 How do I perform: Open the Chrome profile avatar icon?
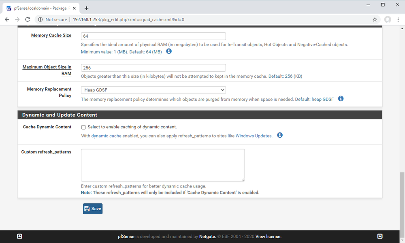click(x=388, y=19)
